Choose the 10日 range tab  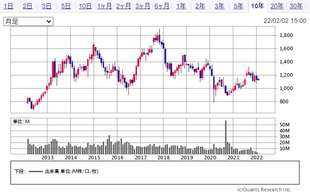coord(85,6)
